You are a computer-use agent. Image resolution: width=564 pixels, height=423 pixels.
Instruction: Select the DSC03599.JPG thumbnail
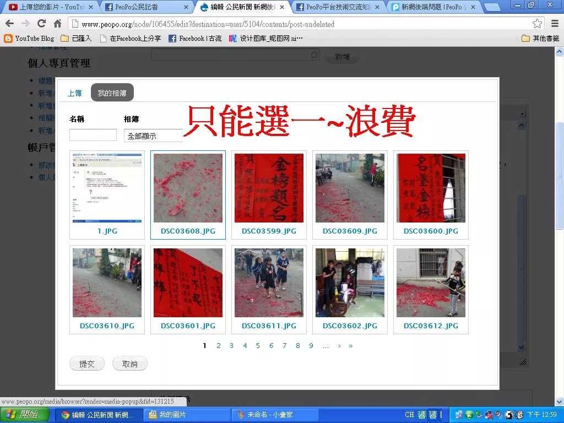pyautogui.click(x=269, y=195)
